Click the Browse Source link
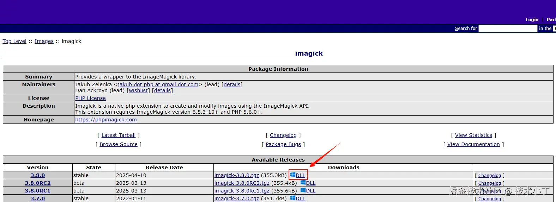The image size is (556, 202). pyautogui.click(x=119, y=144)
